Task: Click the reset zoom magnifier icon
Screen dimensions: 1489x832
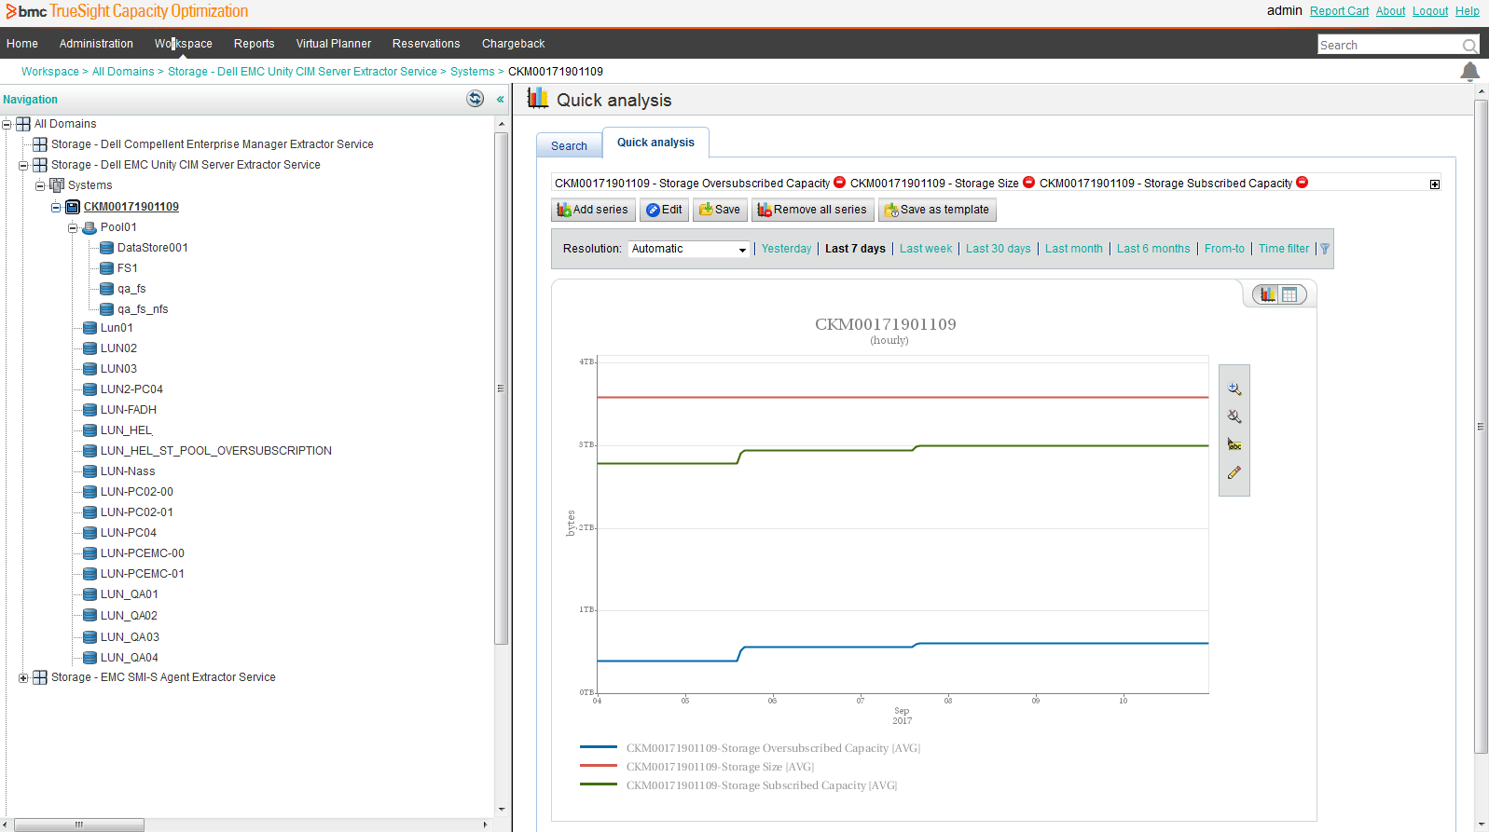Action: pos(1234,416)
